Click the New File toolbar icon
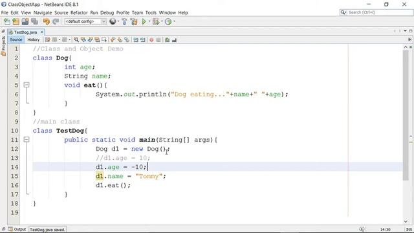The image size is (414, 233). pos(7,21)
